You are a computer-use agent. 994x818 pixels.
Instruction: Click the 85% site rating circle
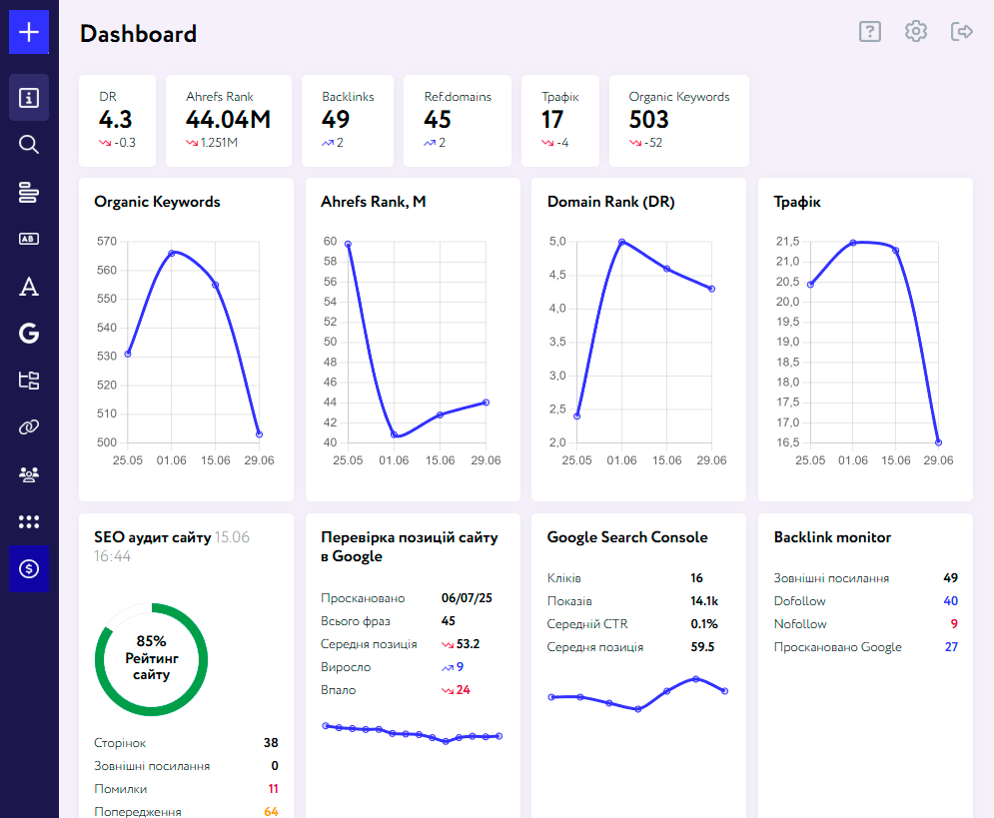coord(151,659)
